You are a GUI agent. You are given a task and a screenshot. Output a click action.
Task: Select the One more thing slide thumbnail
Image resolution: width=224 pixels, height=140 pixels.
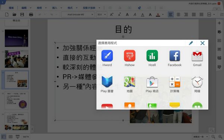tap(16, 38)
